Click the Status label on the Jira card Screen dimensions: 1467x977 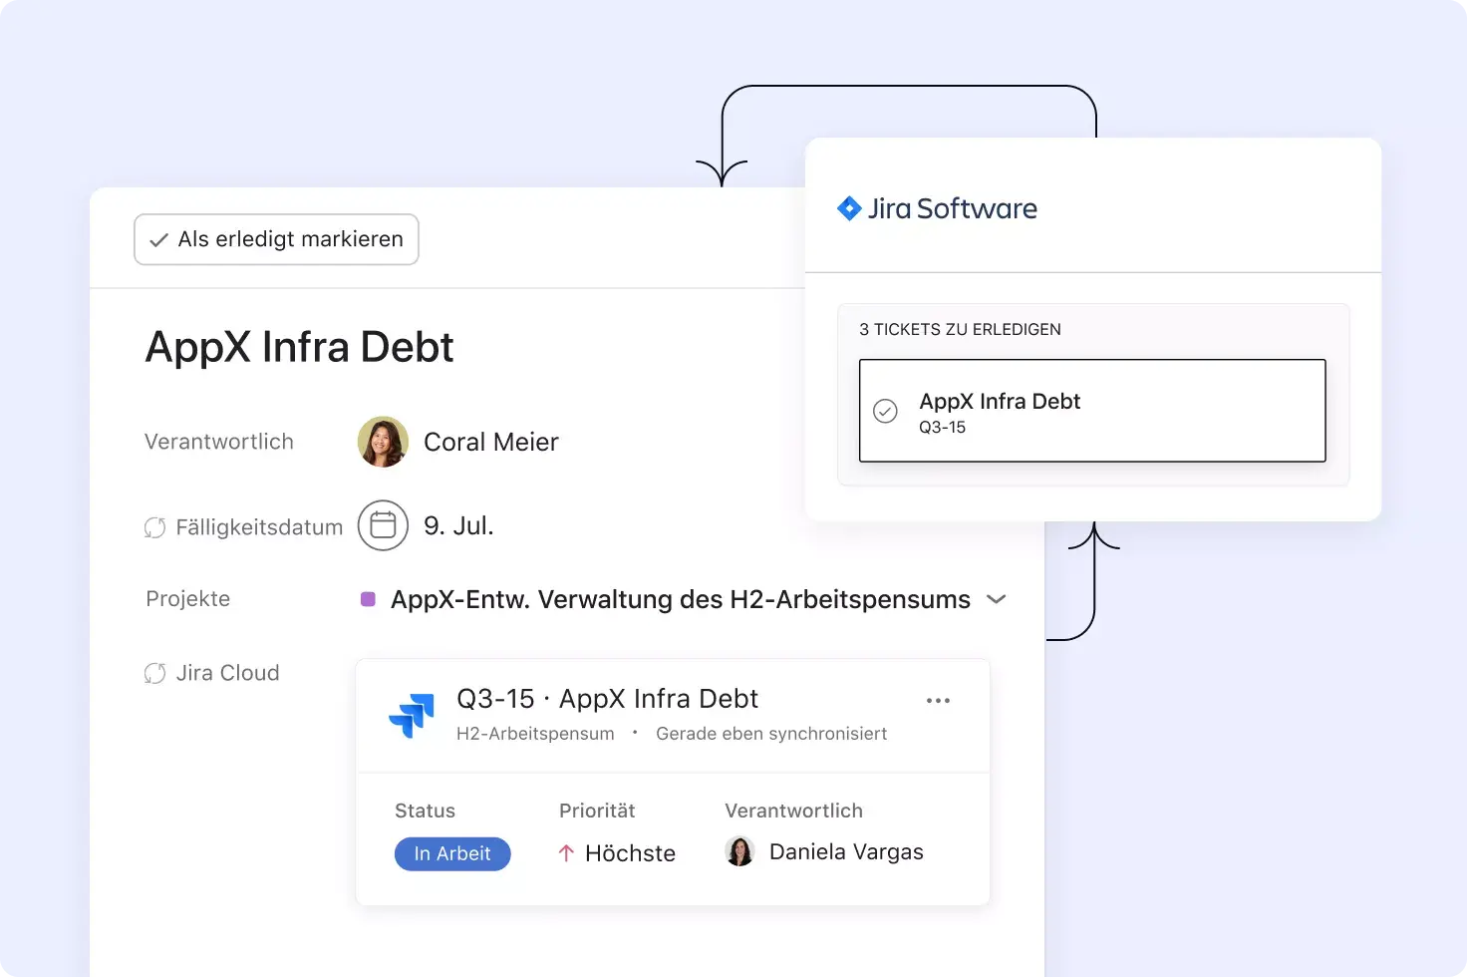tap(425, 811)
